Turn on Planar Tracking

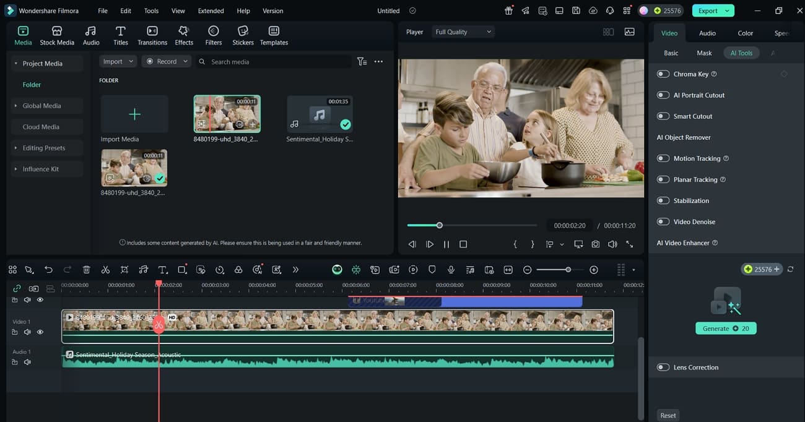[x=663, y=179]
